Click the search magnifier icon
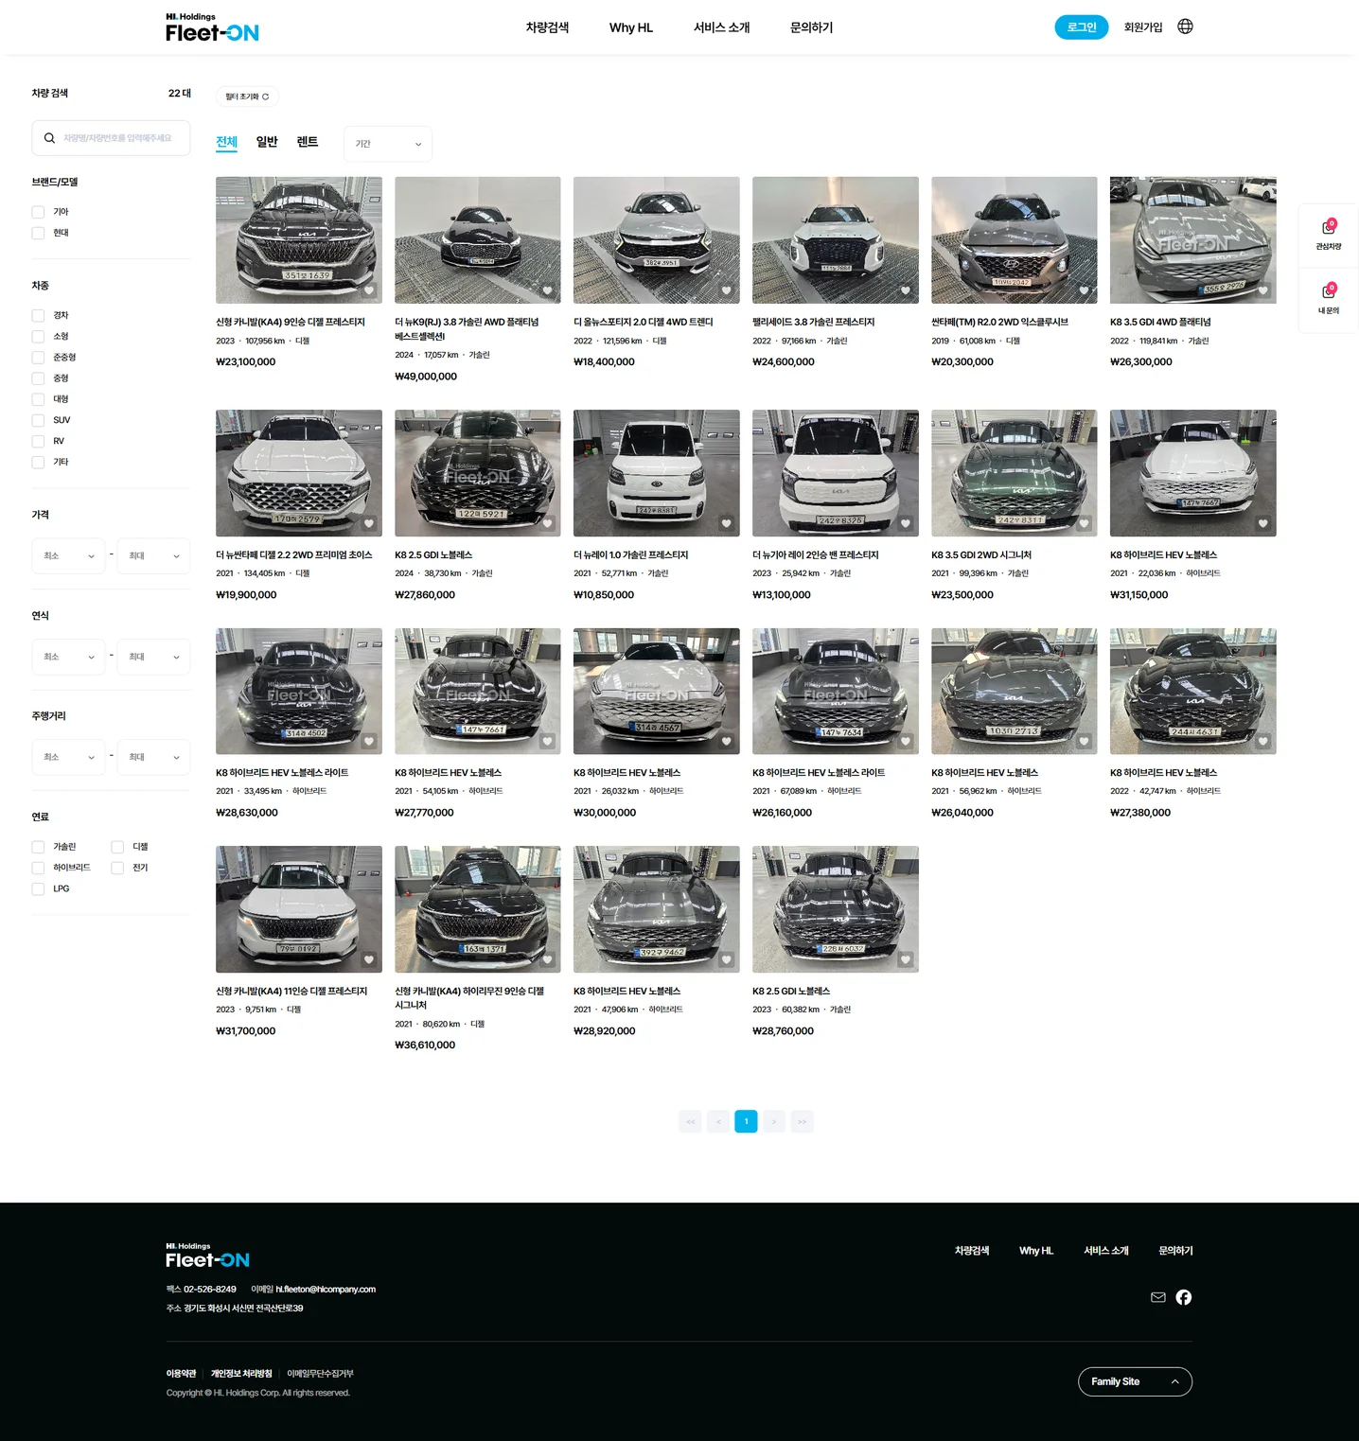Viewport: 1359px width, 1441px height. pos(49,138)
